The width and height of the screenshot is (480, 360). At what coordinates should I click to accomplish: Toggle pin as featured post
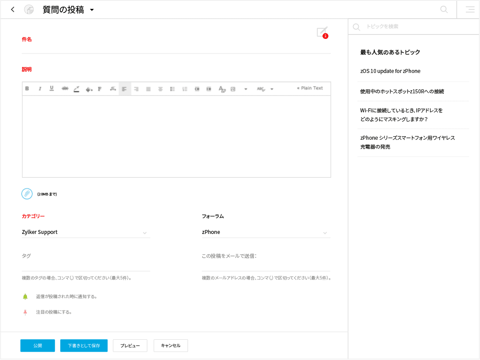point(25,312)
